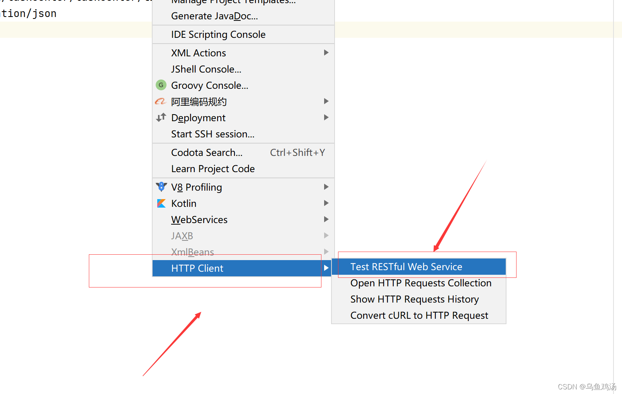This screenshot has height=394, width=622.
Task: Open IDE Scripting Console
Action: [243, 35]
